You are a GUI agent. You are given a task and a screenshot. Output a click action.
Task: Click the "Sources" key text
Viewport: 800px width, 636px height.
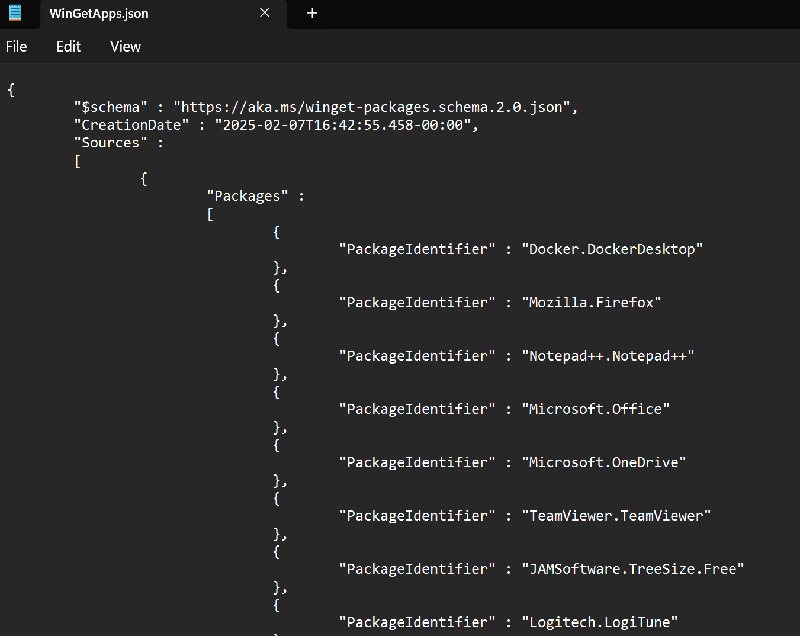(111, 143)
